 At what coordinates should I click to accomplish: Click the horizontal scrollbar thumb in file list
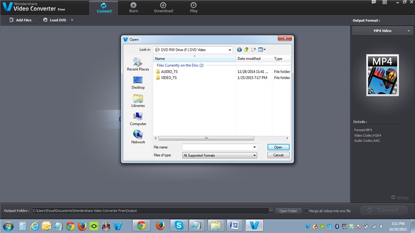[x=206, y=138]
